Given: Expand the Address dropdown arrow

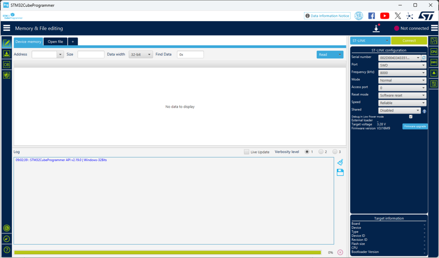Looking at the screenshot, I should tap(60, 55).
